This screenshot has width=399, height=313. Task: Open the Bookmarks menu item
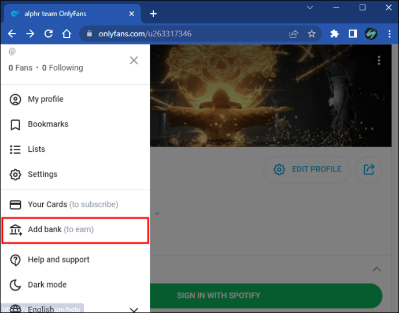[x=75, y=124]
